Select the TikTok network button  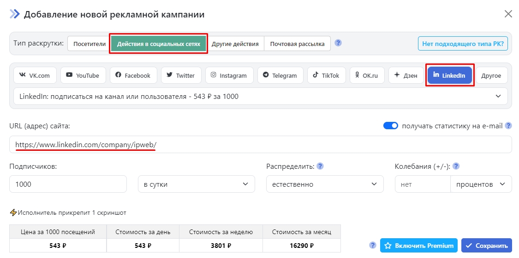(x=326, y=75)
